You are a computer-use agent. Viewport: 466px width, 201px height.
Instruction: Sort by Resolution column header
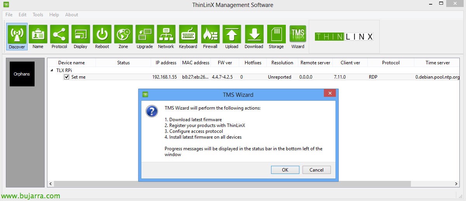[282, 63]
